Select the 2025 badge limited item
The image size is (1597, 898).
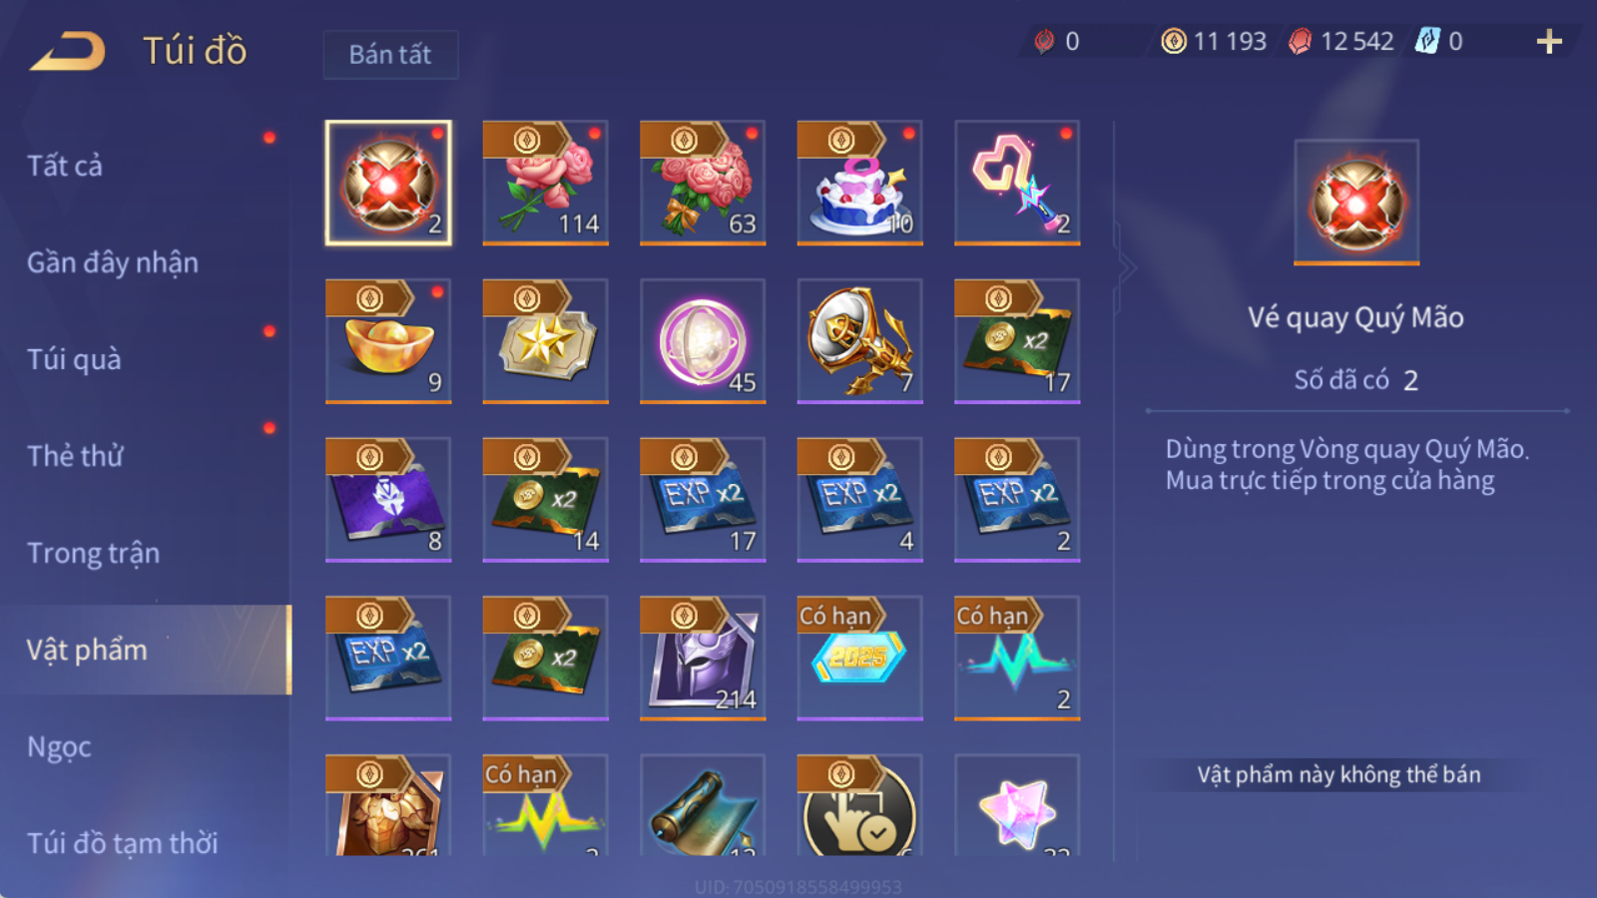[x=859, y=659]
